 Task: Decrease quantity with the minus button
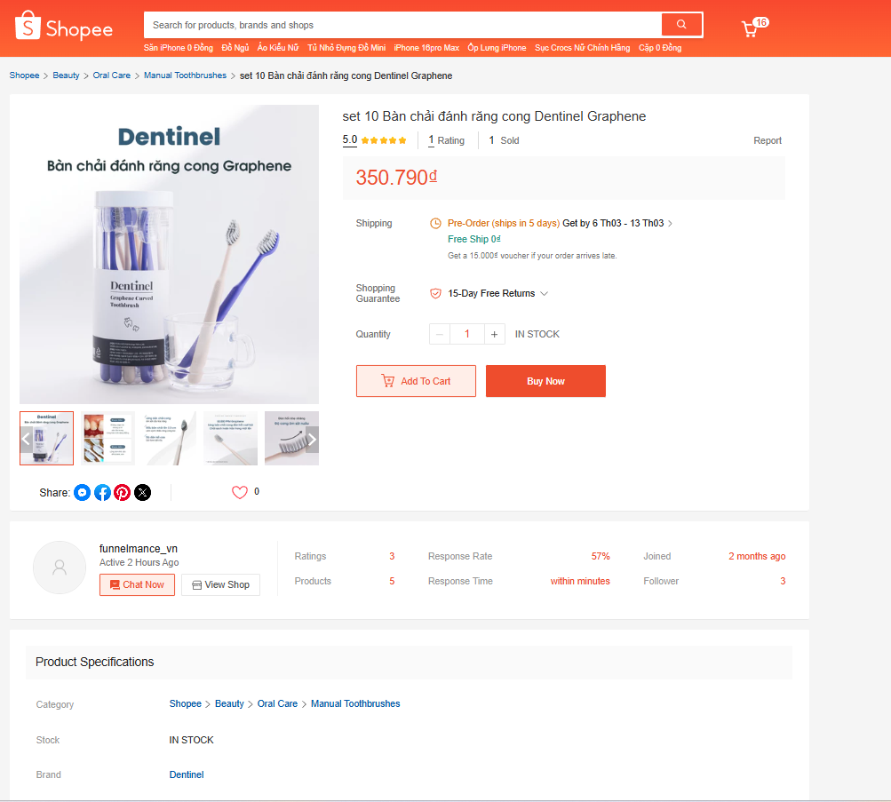point(440,334)
